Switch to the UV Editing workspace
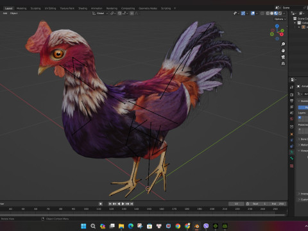The image size is (308, 231). 50,8
